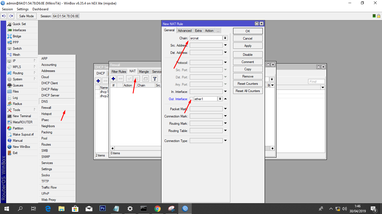
Task: Open Log from sidebar
Action: (22, 98)
